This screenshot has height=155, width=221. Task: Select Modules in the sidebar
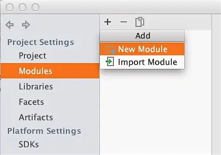tap(35, 71)
